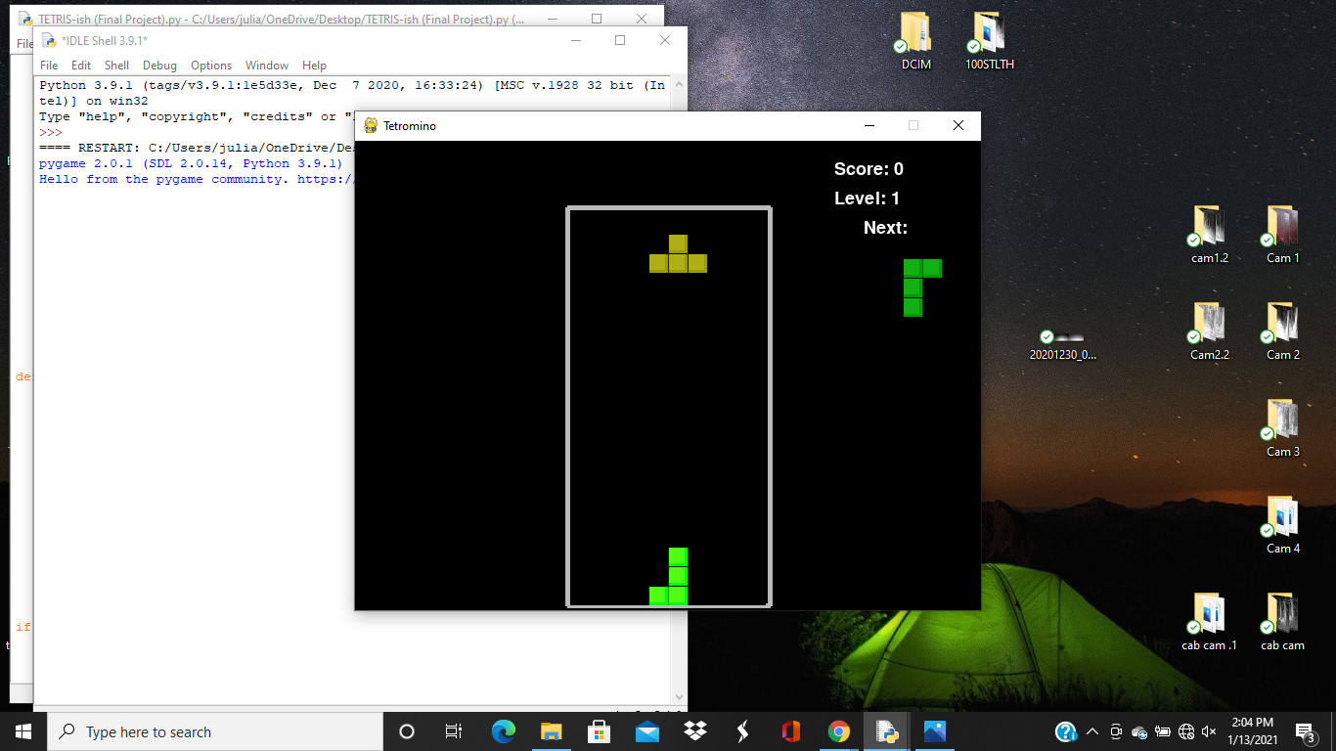Show hidden system tray icons

click(1091, 731)
